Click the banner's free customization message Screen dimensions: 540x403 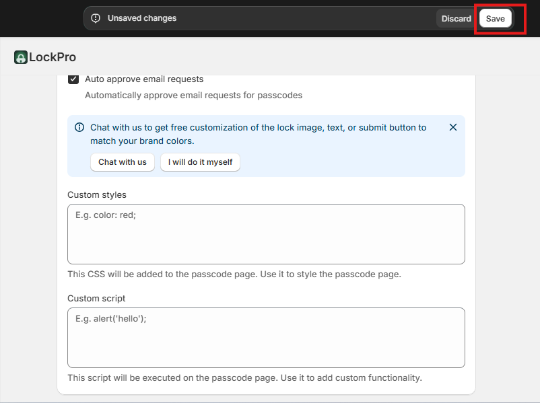[258, 134]
